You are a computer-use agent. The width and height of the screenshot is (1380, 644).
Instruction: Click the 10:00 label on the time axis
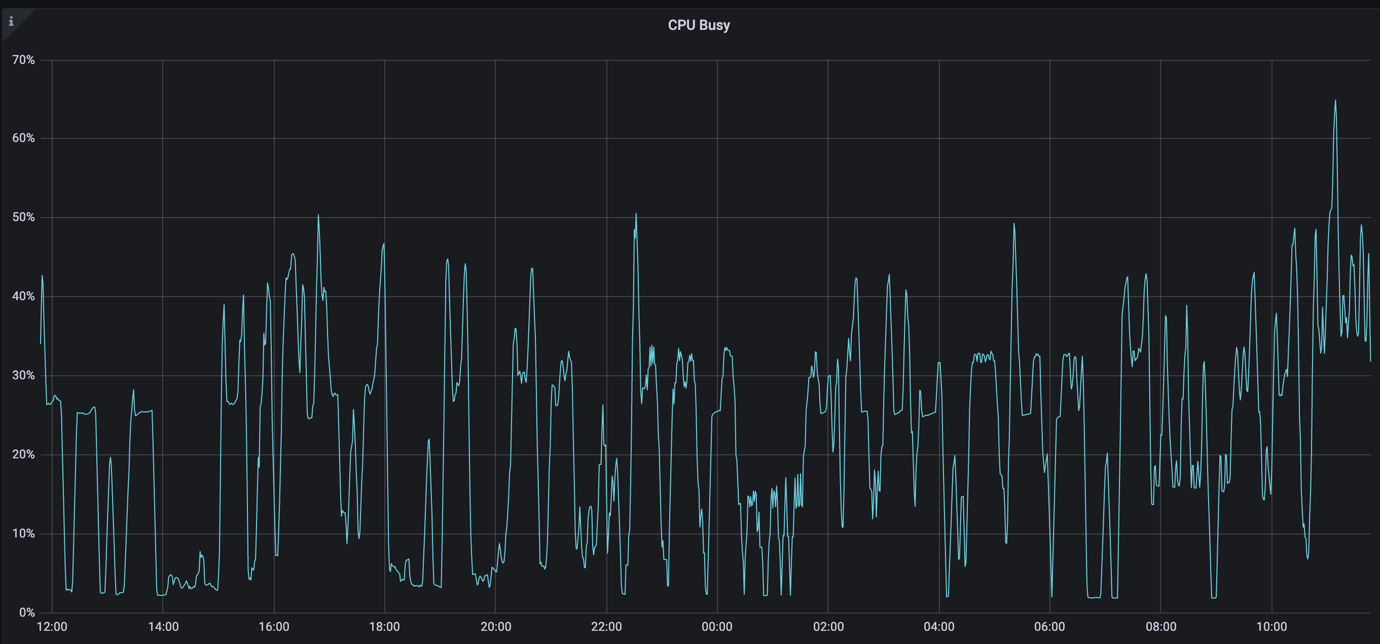pos(1273,626)
